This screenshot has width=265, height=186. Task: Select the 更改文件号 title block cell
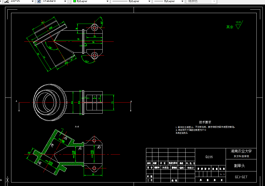click(173, 163)
